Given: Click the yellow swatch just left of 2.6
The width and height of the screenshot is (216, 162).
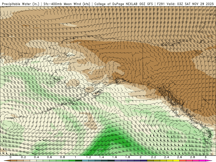Looking at the screenshot, I should click(176, 161).
